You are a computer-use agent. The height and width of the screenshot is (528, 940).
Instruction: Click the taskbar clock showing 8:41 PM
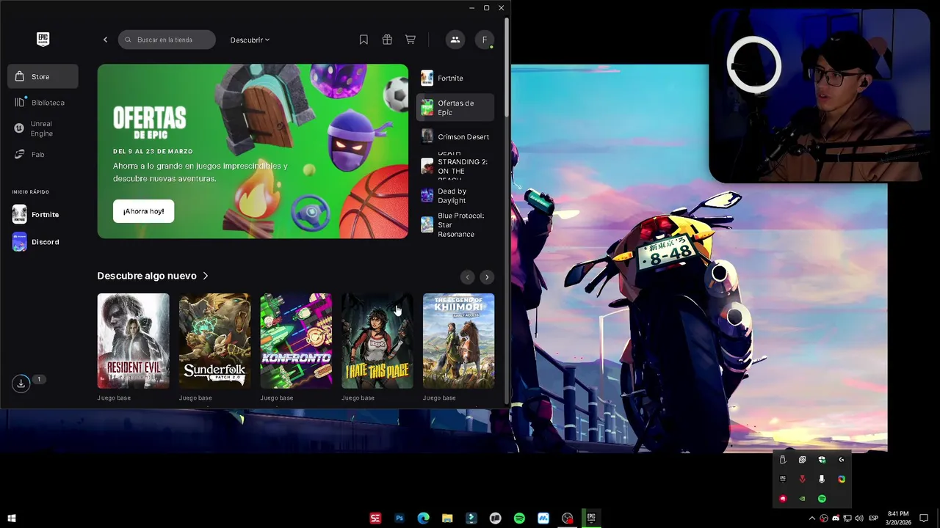(898, 518)
